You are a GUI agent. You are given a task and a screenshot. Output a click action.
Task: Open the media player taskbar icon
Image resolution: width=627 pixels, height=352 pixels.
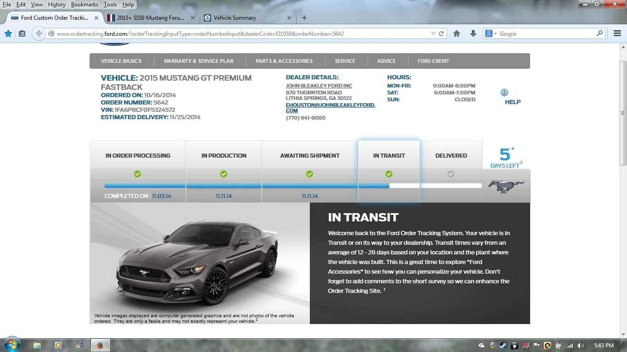[58, 345]
